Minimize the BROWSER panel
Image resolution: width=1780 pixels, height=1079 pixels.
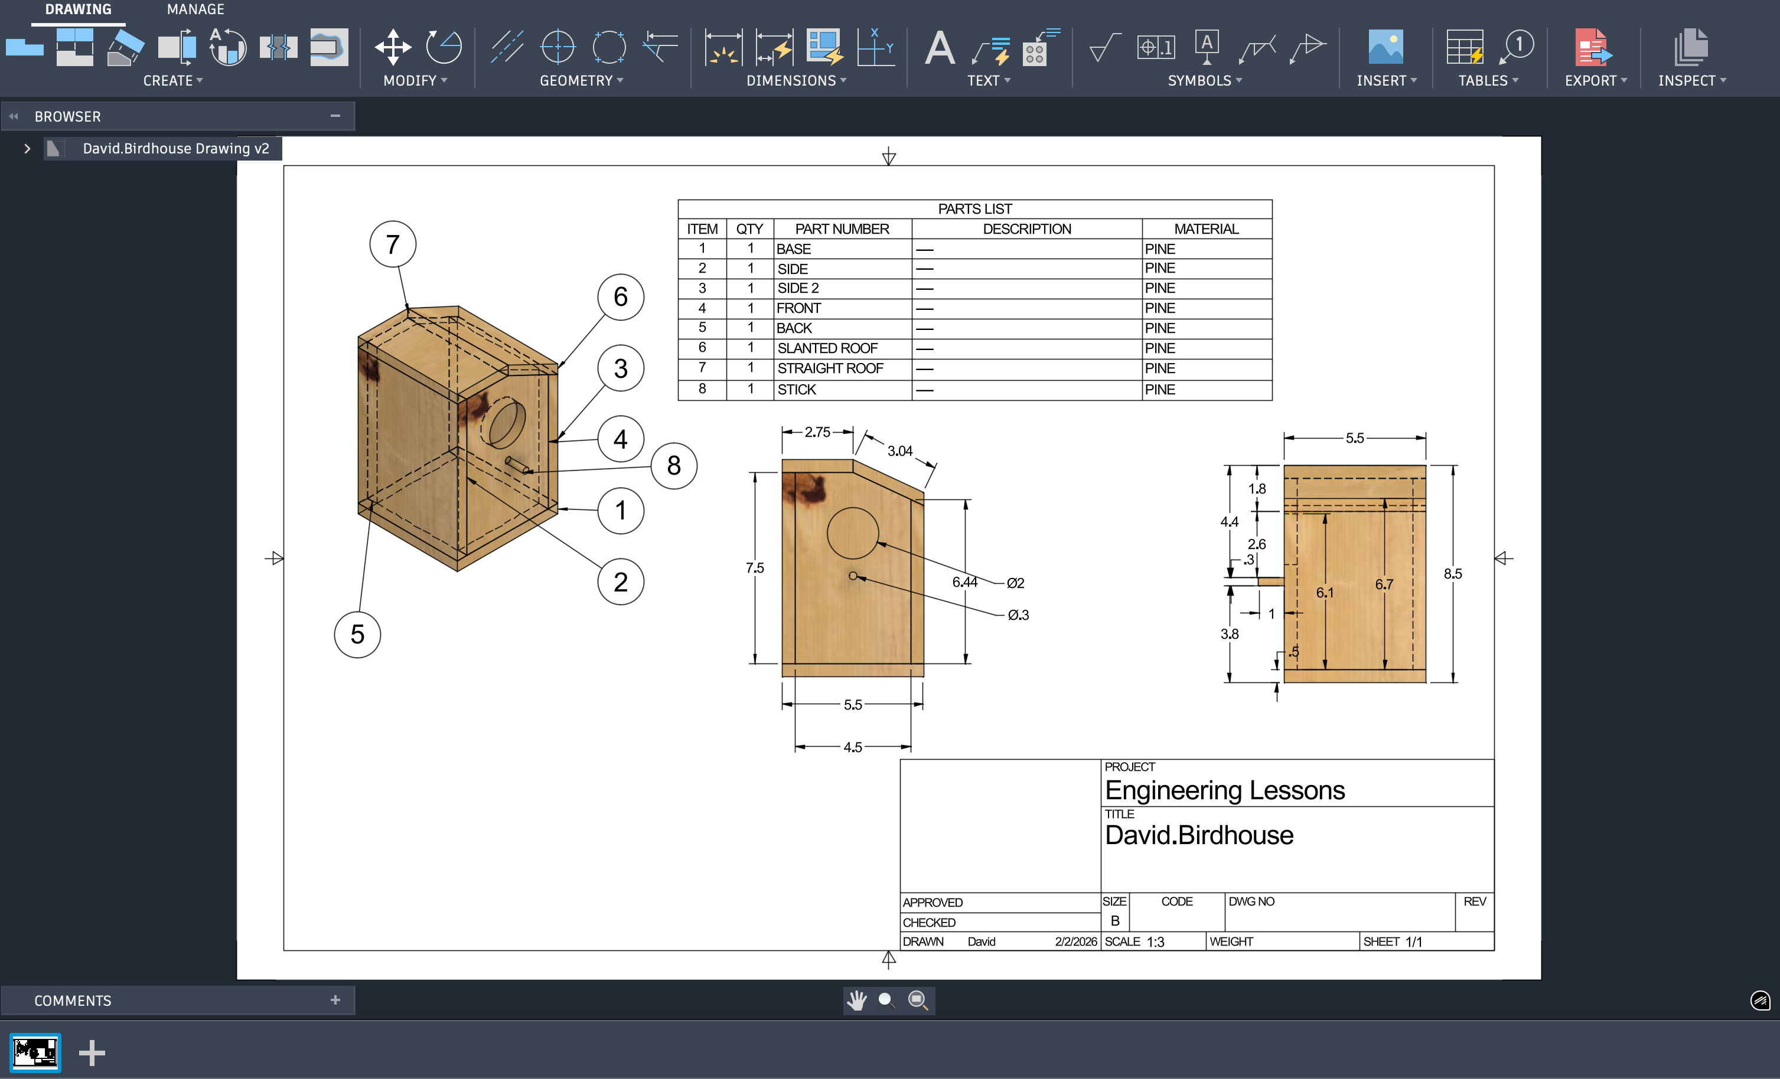coord(335,116)
